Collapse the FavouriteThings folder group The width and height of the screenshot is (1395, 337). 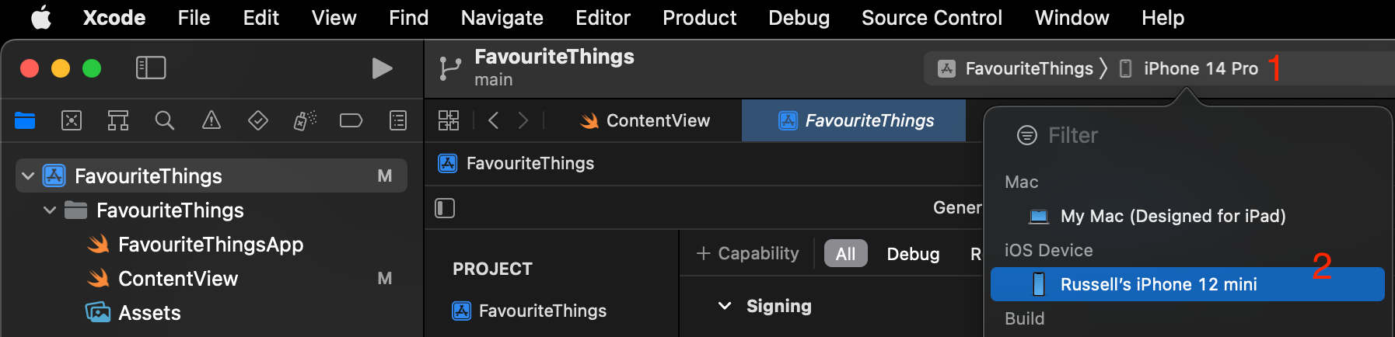click(50, 210)
